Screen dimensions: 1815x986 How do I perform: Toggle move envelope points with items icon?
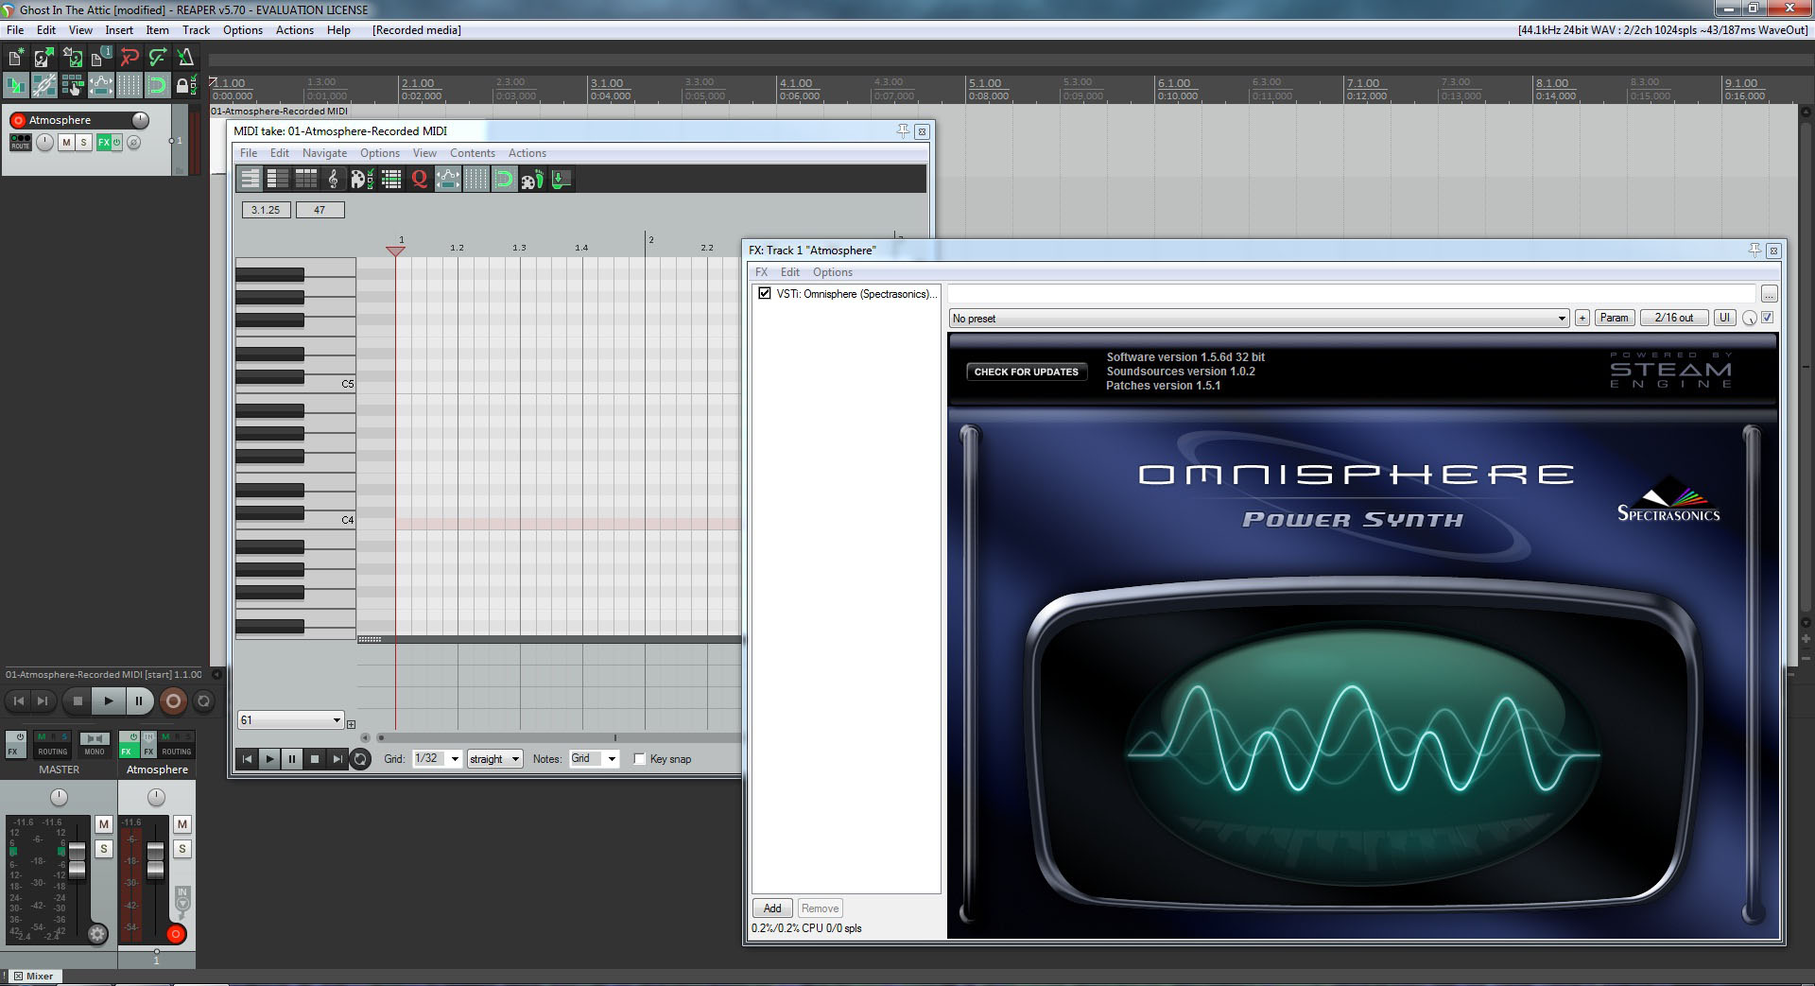(x=100, y=86)
